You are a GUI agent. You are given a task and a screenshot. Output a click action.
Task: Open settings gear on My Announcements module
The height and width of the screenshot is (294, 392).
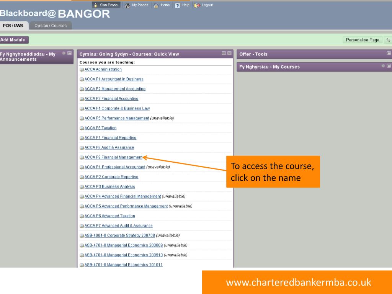tap(64, 53)
